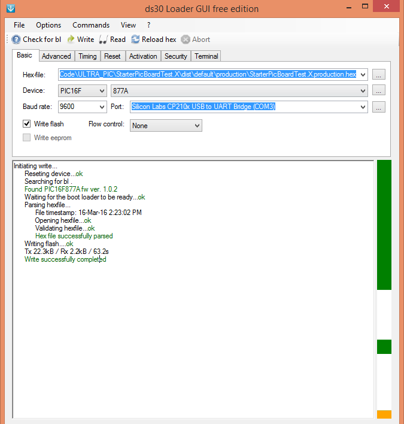Click the 'Searching for bl .' log line
The height and width of the screenshot is (424, 404).
pos(48,181)
